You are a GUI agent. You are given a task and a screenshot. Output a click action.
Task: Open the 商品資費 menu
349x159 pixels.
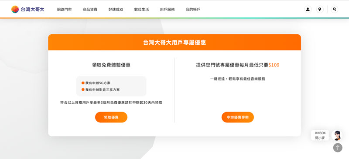point(90,10)
